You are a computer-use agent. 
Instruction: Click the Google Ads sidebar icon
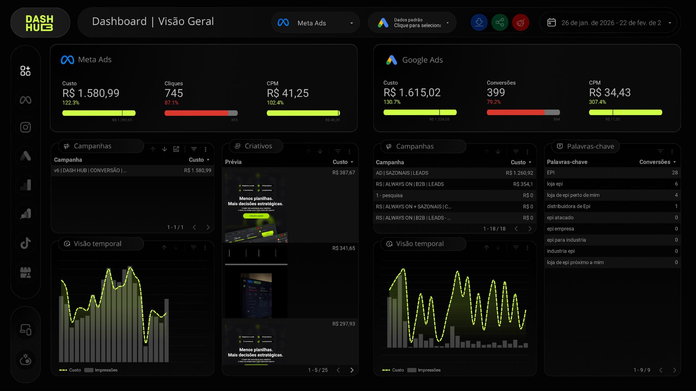tap(25, 156)
